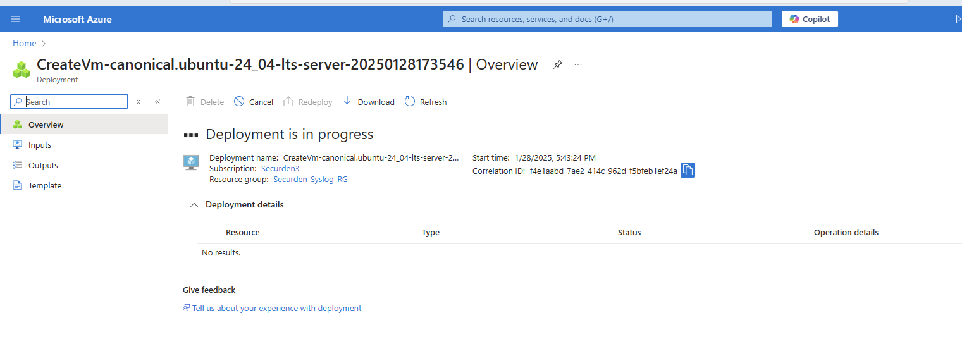Open the Securden3 subscription link
The image size is (962, 356).
click(x=280, y=169)
